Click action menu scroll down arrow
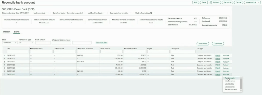 tap(241, 91)
